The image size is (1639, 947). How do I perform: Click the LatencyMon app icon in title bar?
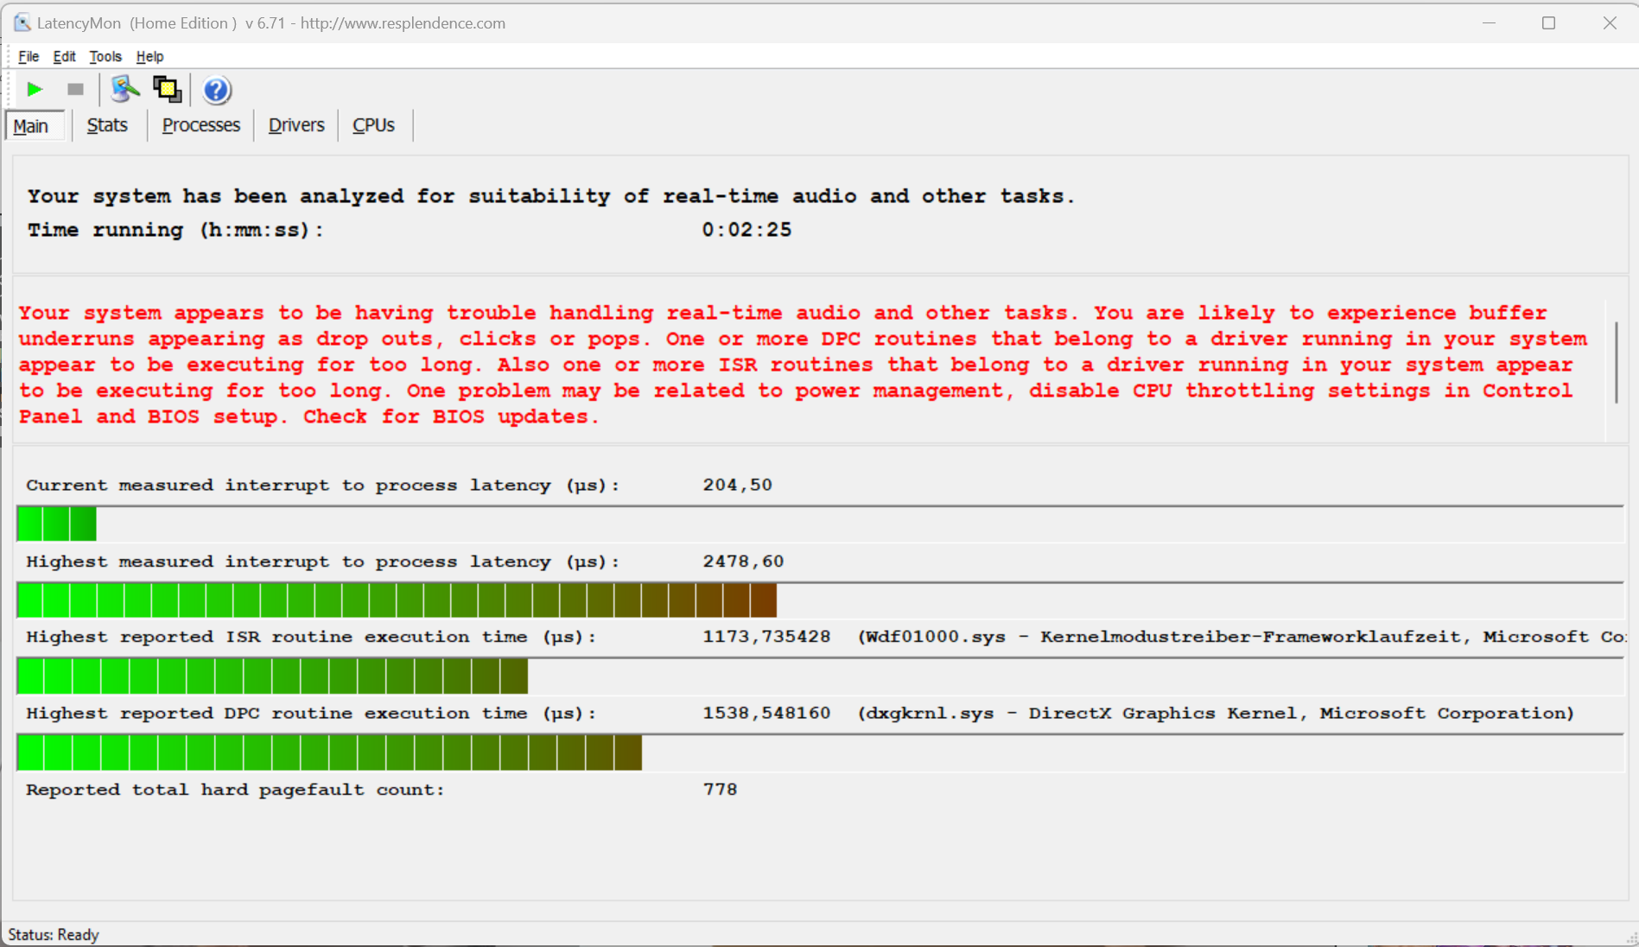click(22, 23)
